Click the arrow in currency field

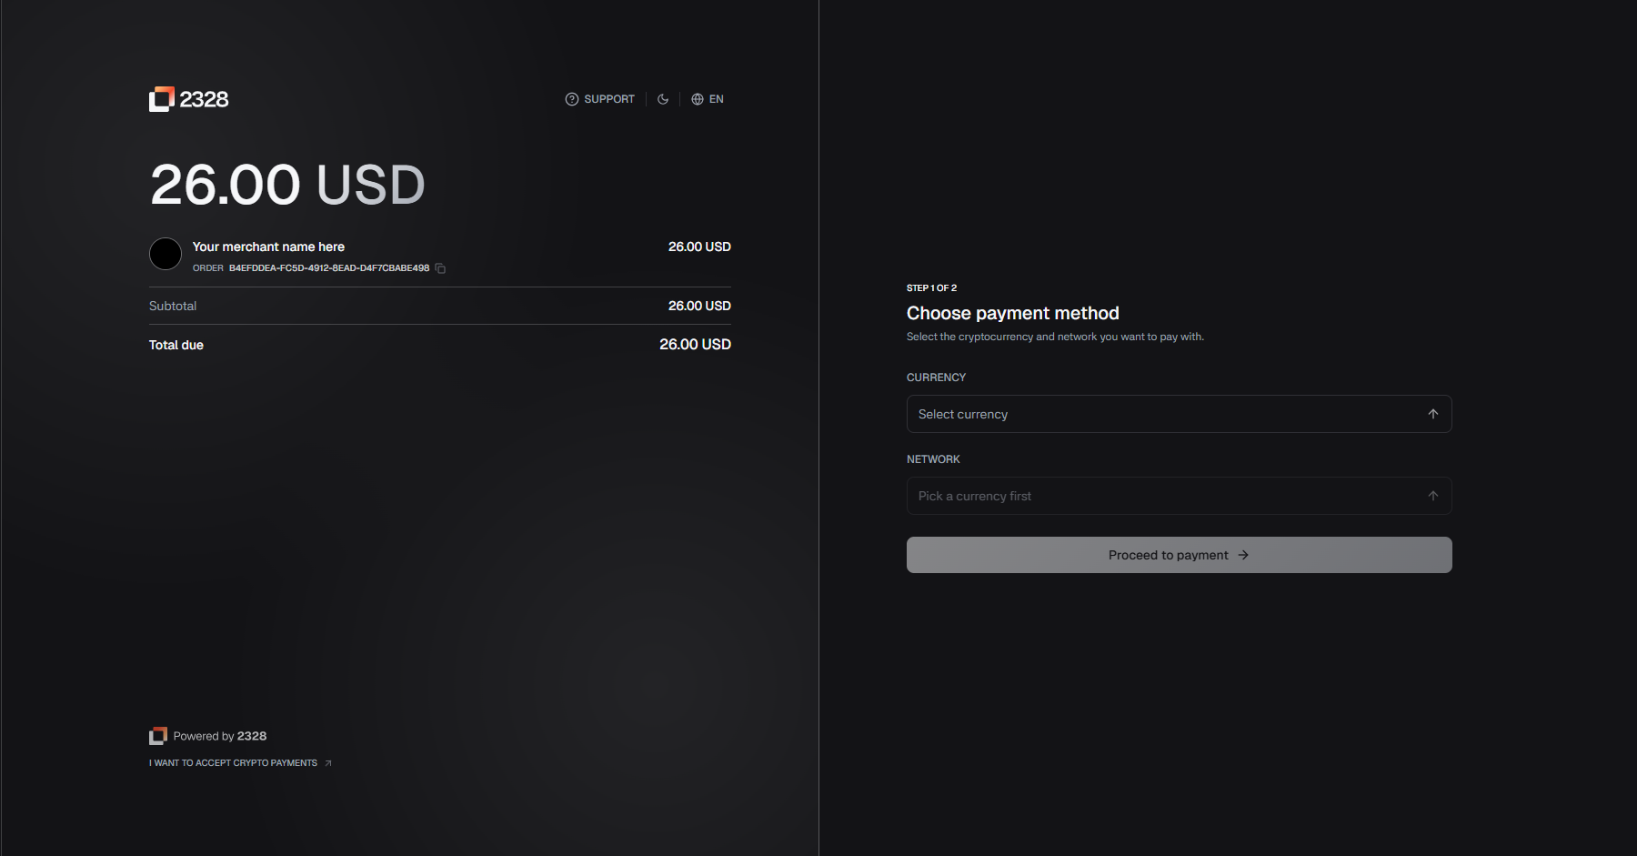(1433, 414)
